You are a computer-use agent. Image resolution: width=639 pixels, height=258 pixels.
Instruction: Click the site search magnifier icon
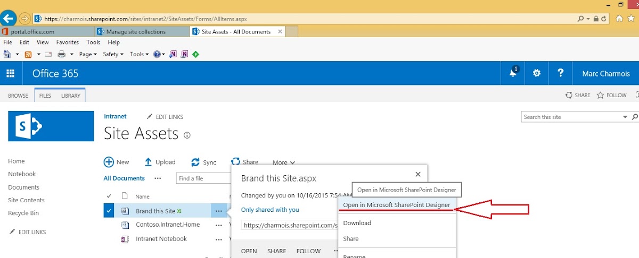(x=634, y=117)
